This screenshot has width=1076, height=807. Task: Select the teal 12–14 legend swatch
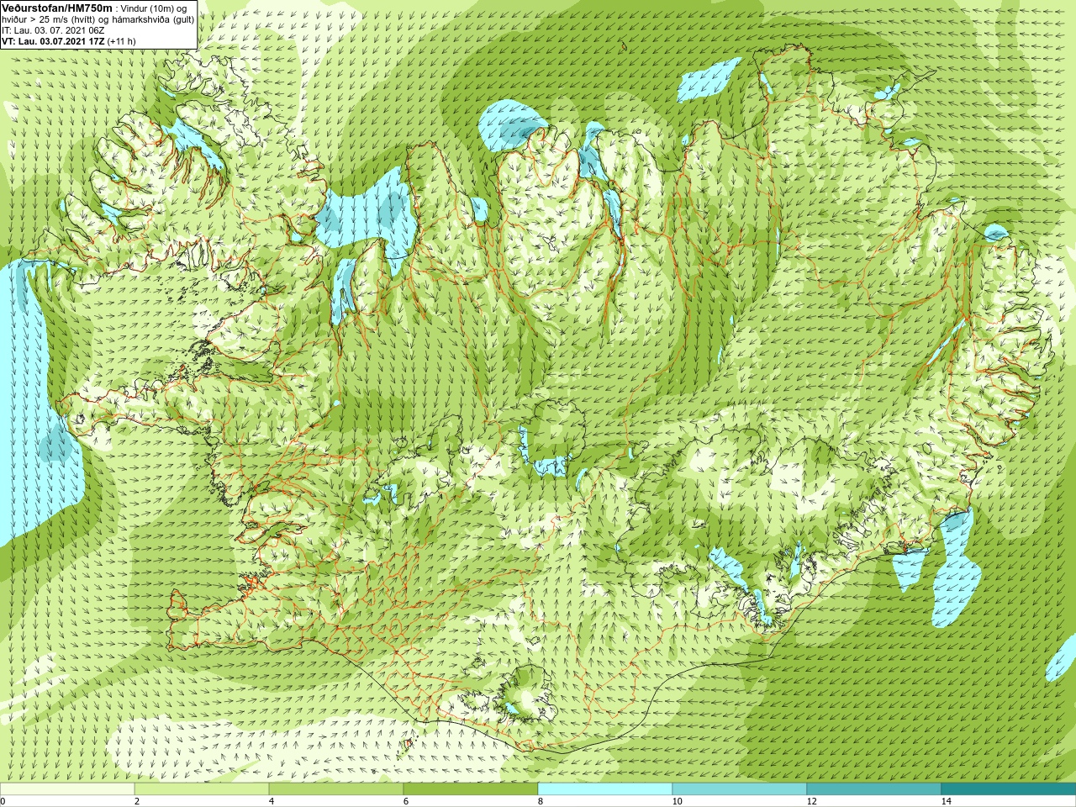click(874, 789)
